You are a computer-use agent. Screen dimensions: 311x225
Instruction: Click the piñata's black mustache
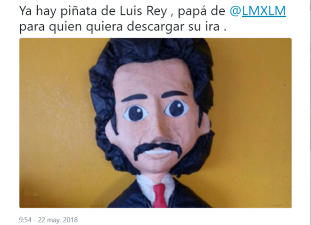pyautogui.click(x=158, y=149)
